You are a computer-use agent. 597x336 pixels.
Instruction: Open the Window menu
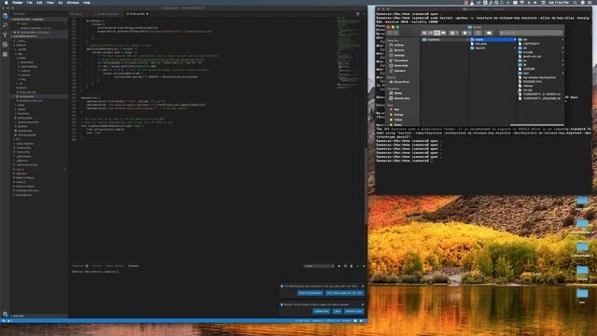(73, 3)
